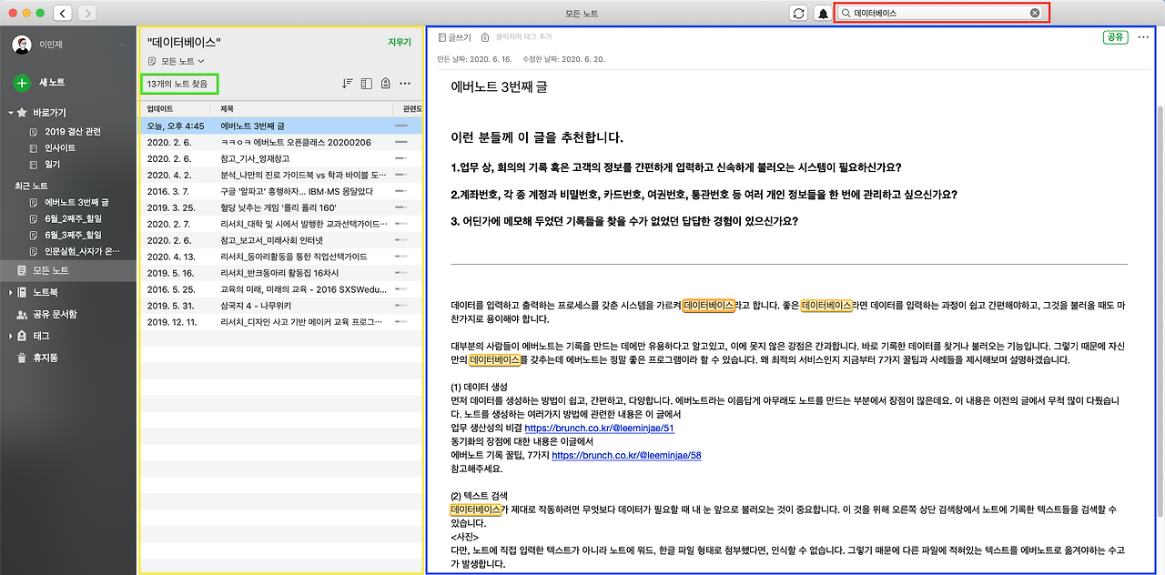
Task: Select the note 참고_보고서_미래사회 인터넷
Action: tap(280, 240)
